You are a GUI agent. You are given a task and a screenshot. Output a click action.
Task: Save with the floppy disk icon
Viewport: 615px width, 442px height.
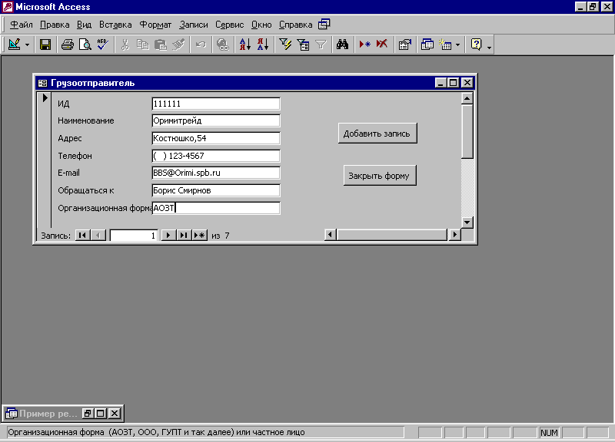tap(45, 45)
